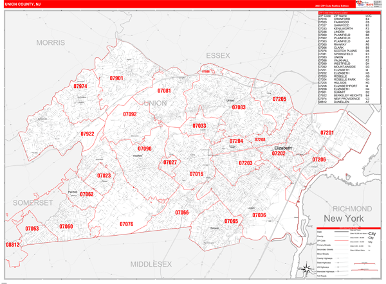Image resolution: width=386 pixels, height=284 pixels.
Task: Click the SOMERSET county label
Action: [x=33, y=203]
